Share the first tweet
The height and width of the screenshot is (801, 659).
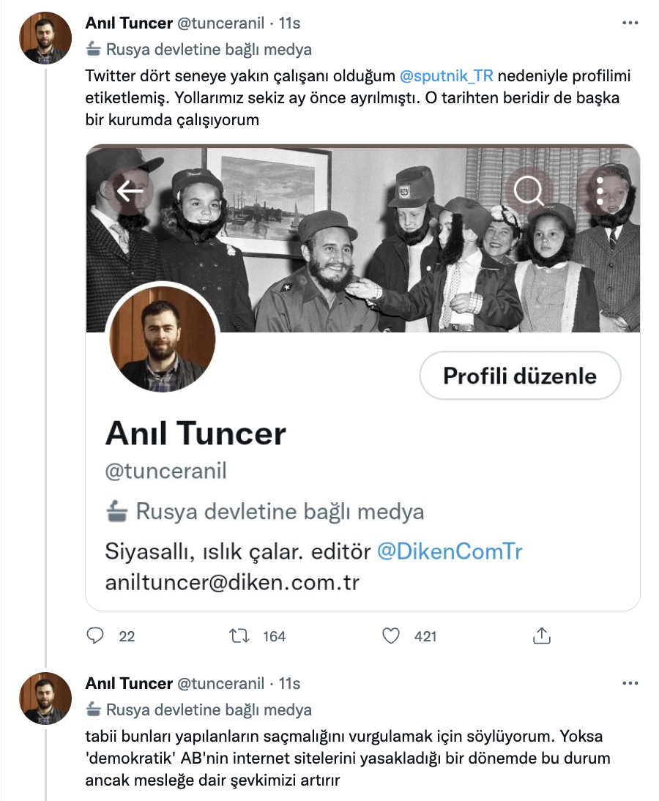point(542,636)
